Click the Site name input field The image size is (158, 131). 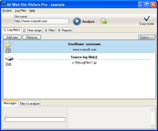41,21
